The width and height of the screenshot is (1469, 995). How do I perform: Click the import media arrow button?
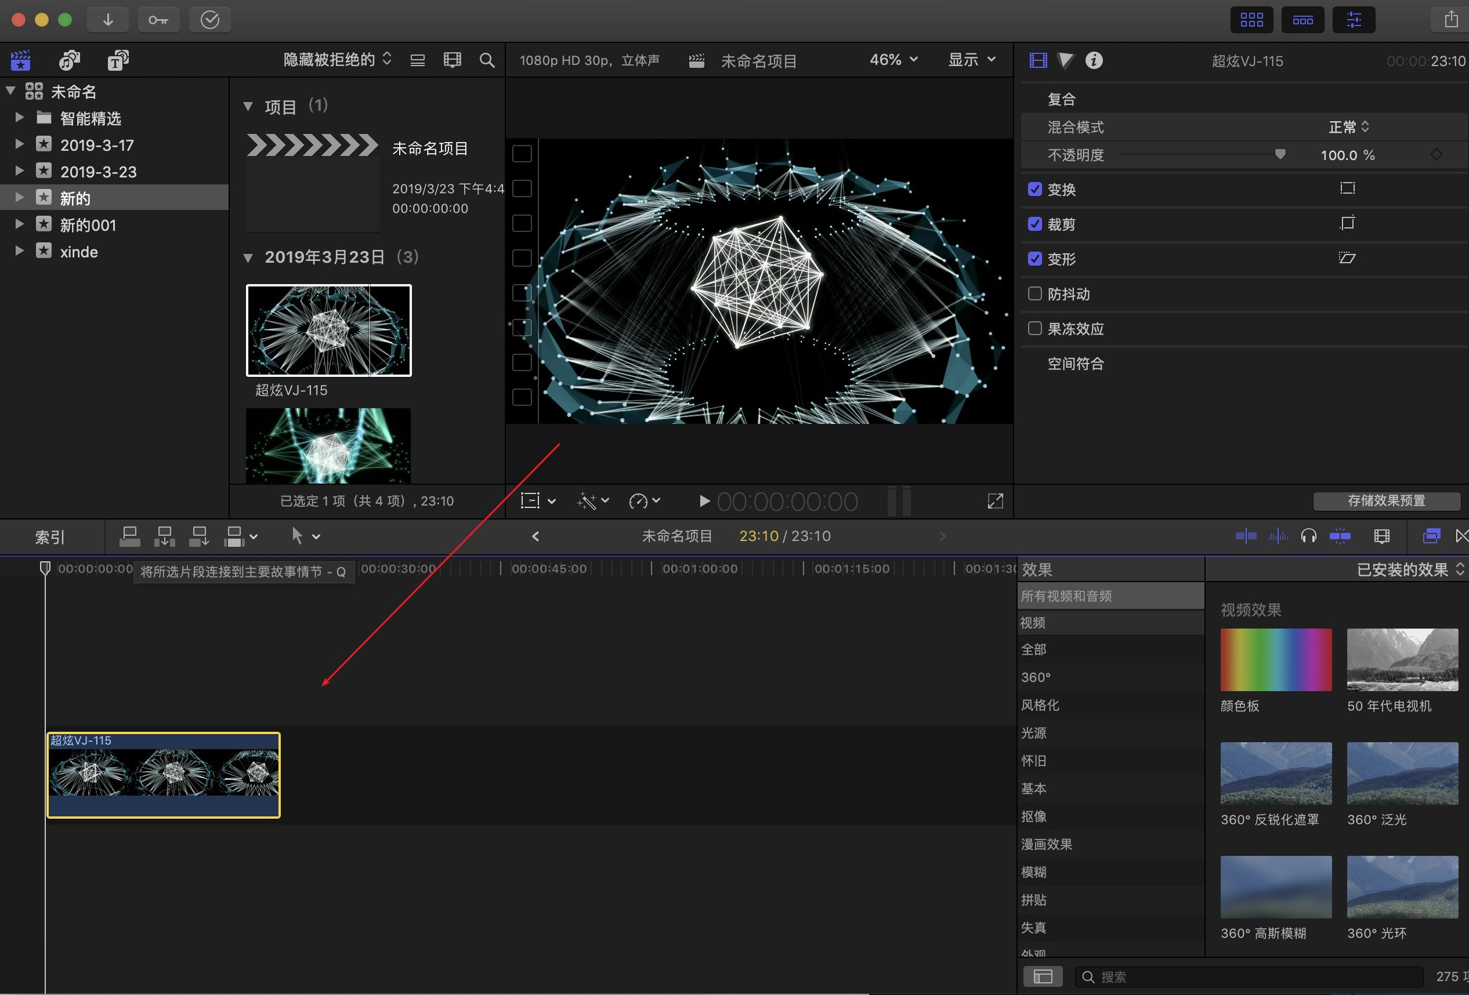tap(108, 20)
